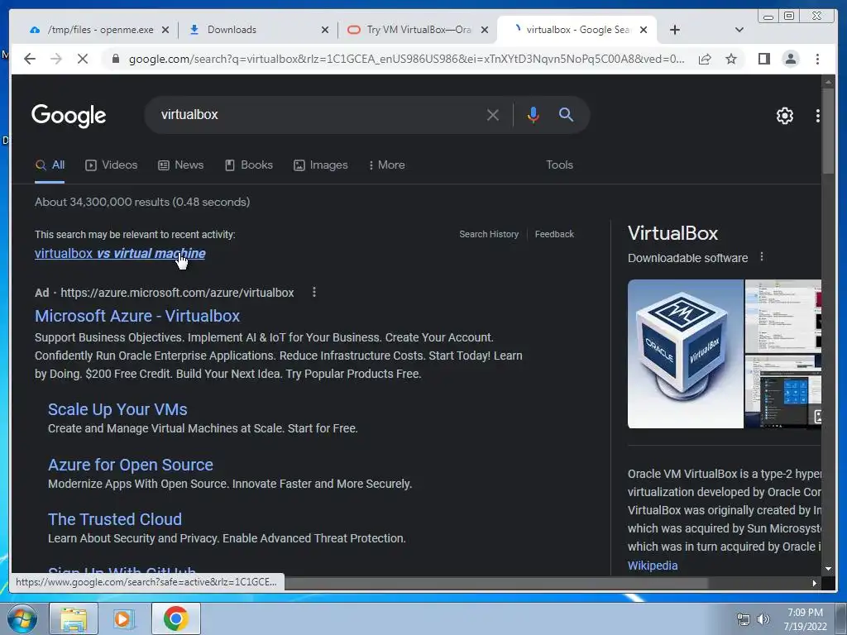Clear the search box text
Image resolution: width=847 pixels, height=635 pixels.
493,115
